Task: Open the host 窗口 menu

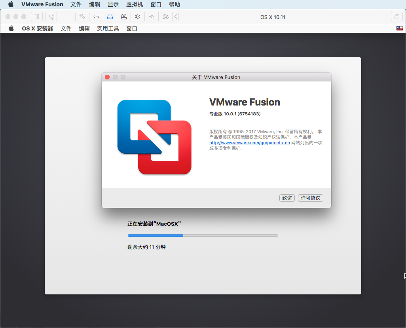Action: click(x=156, y=4)
